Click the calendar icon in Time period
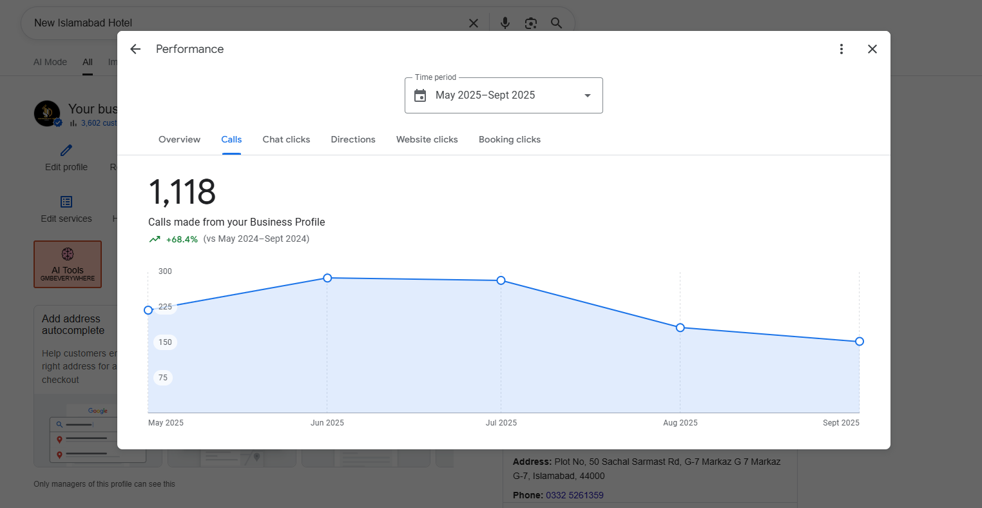Viewport: 982px width, 508px height. pos(420,95)
